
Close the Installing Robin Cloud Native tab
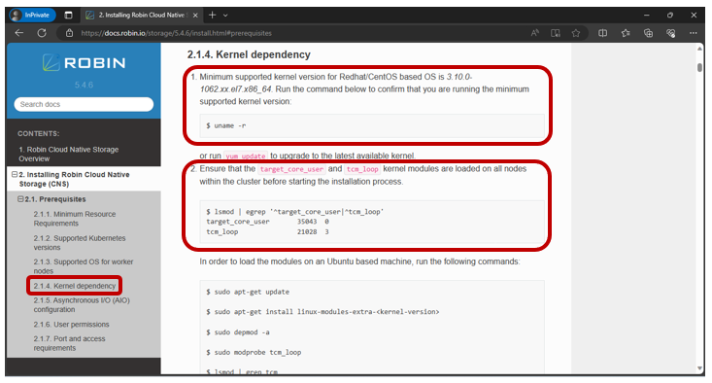tap(195, 15)
